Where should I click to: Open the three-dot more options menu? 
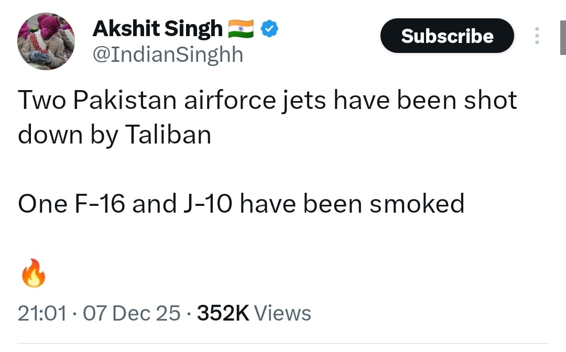tap(536, 36)
